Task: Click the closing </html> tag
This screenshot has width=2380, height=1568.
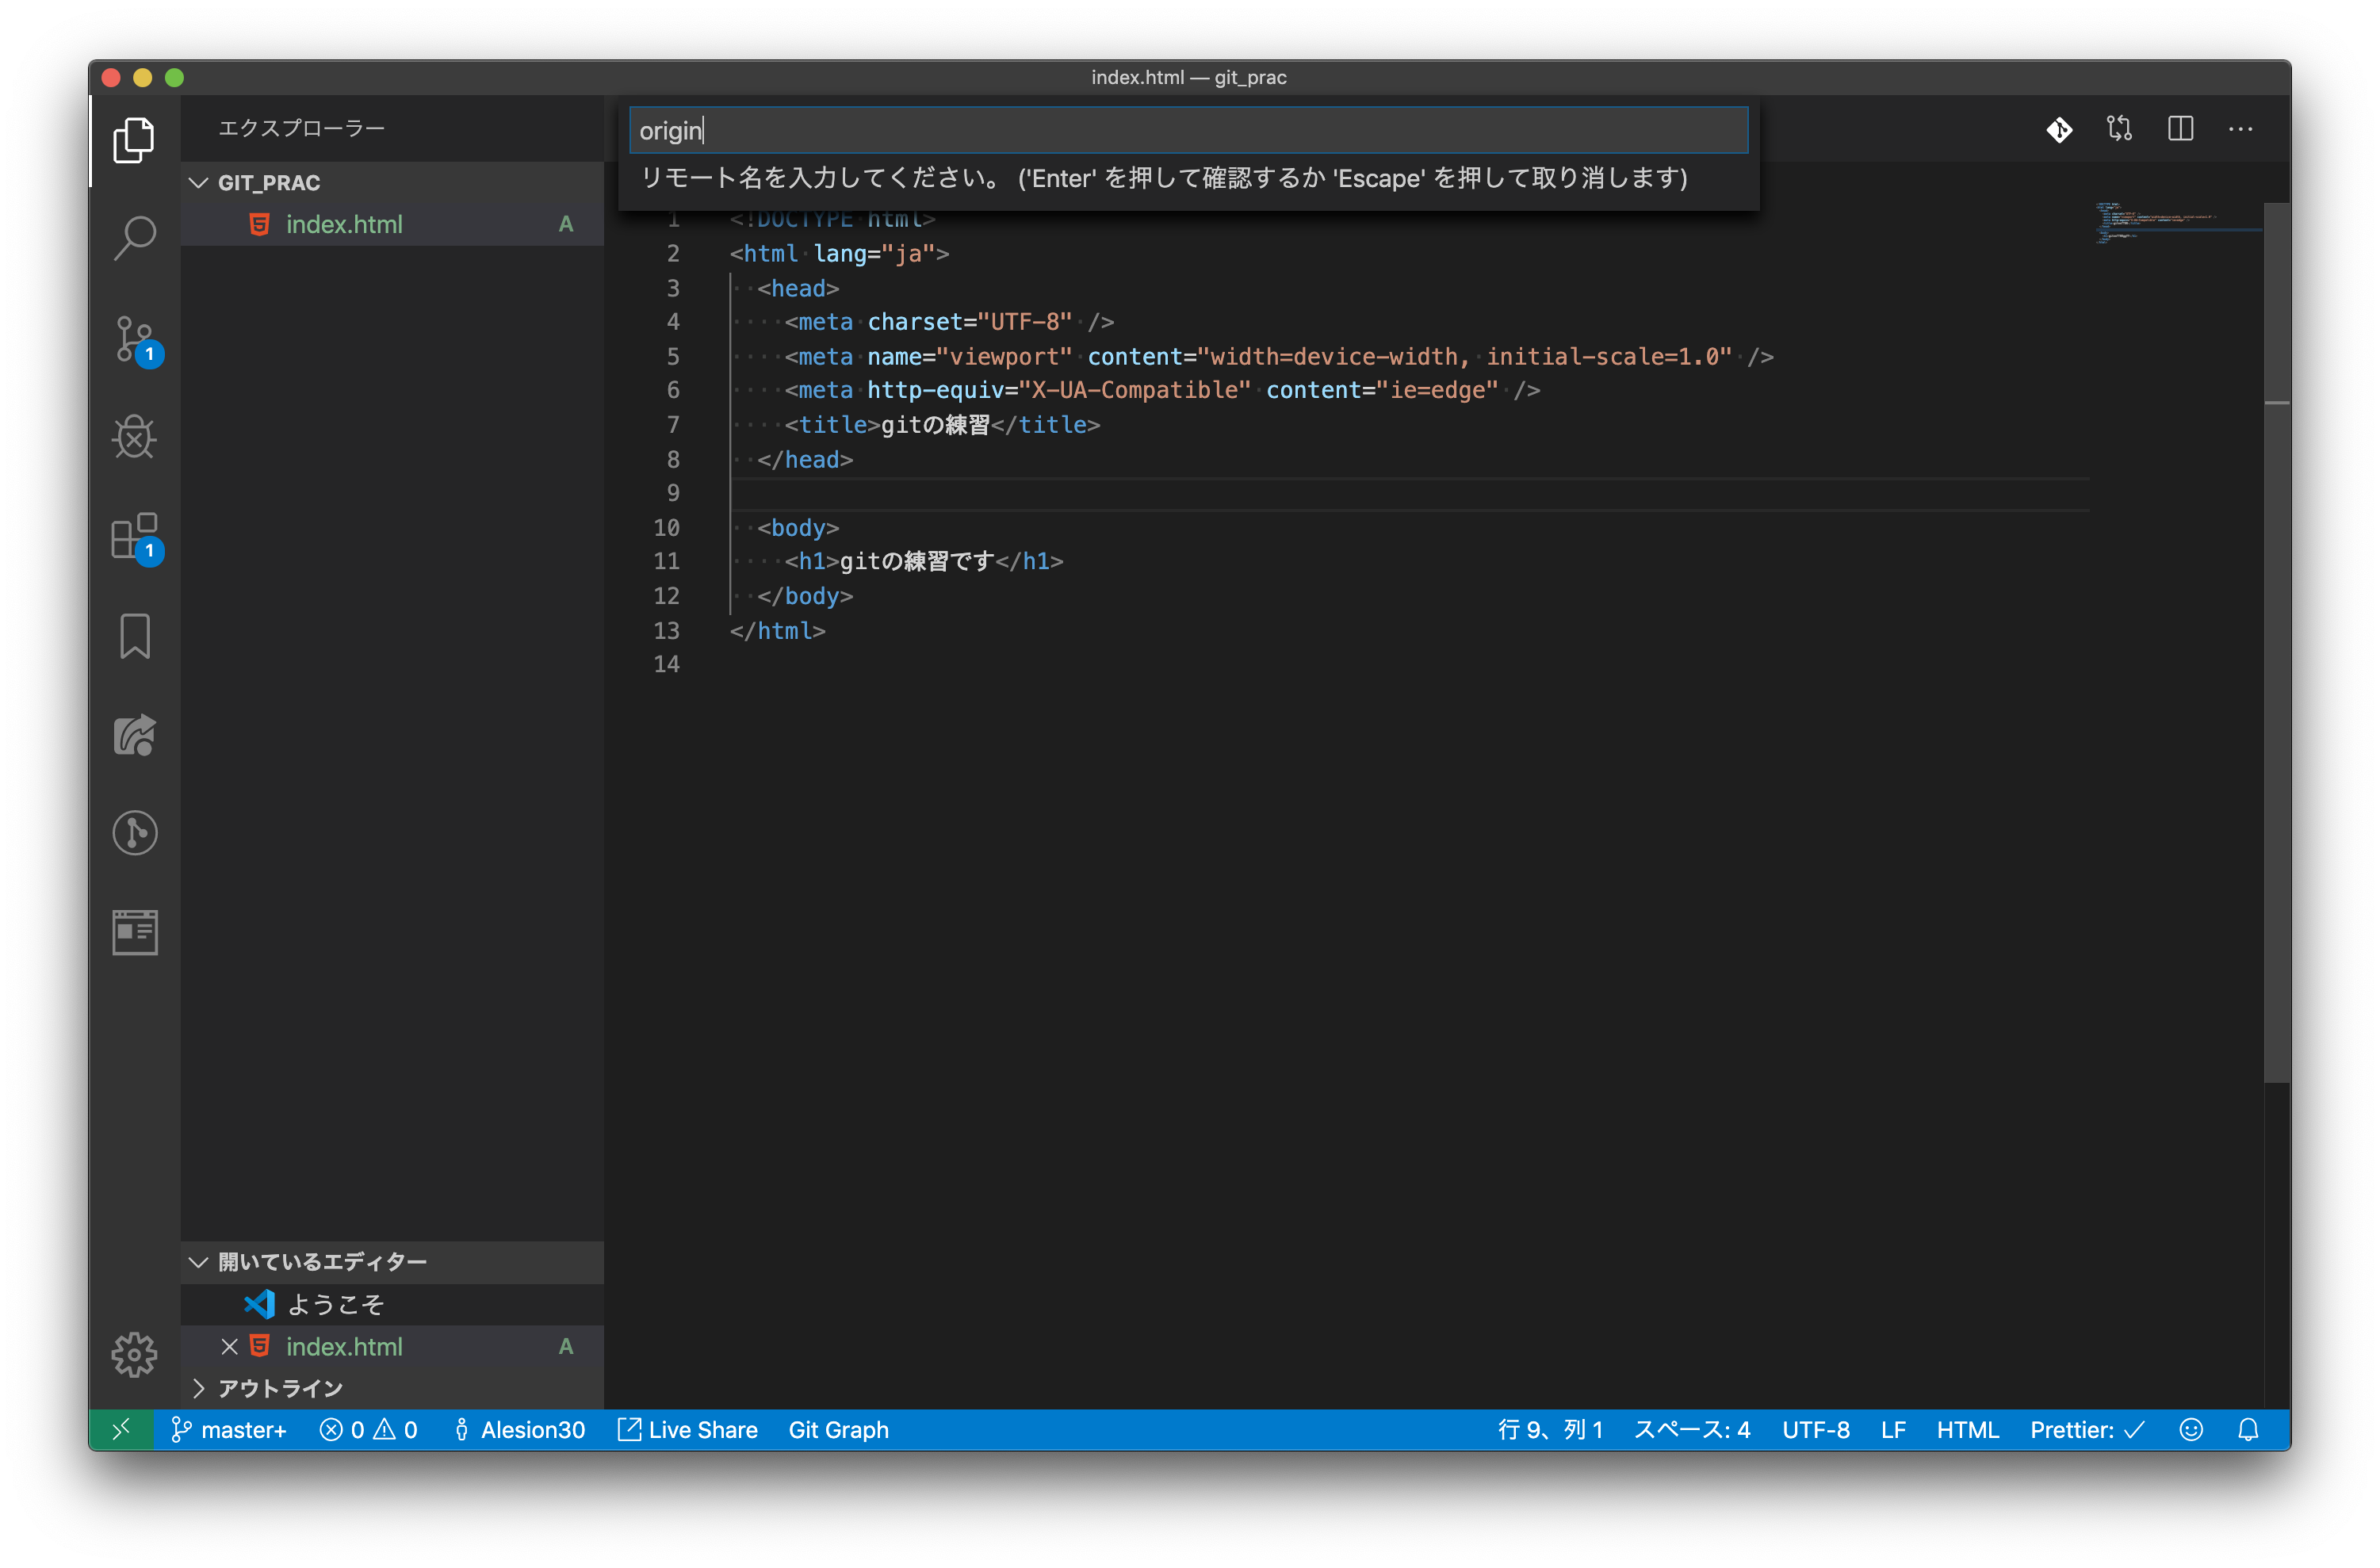Action: point(777,631)
